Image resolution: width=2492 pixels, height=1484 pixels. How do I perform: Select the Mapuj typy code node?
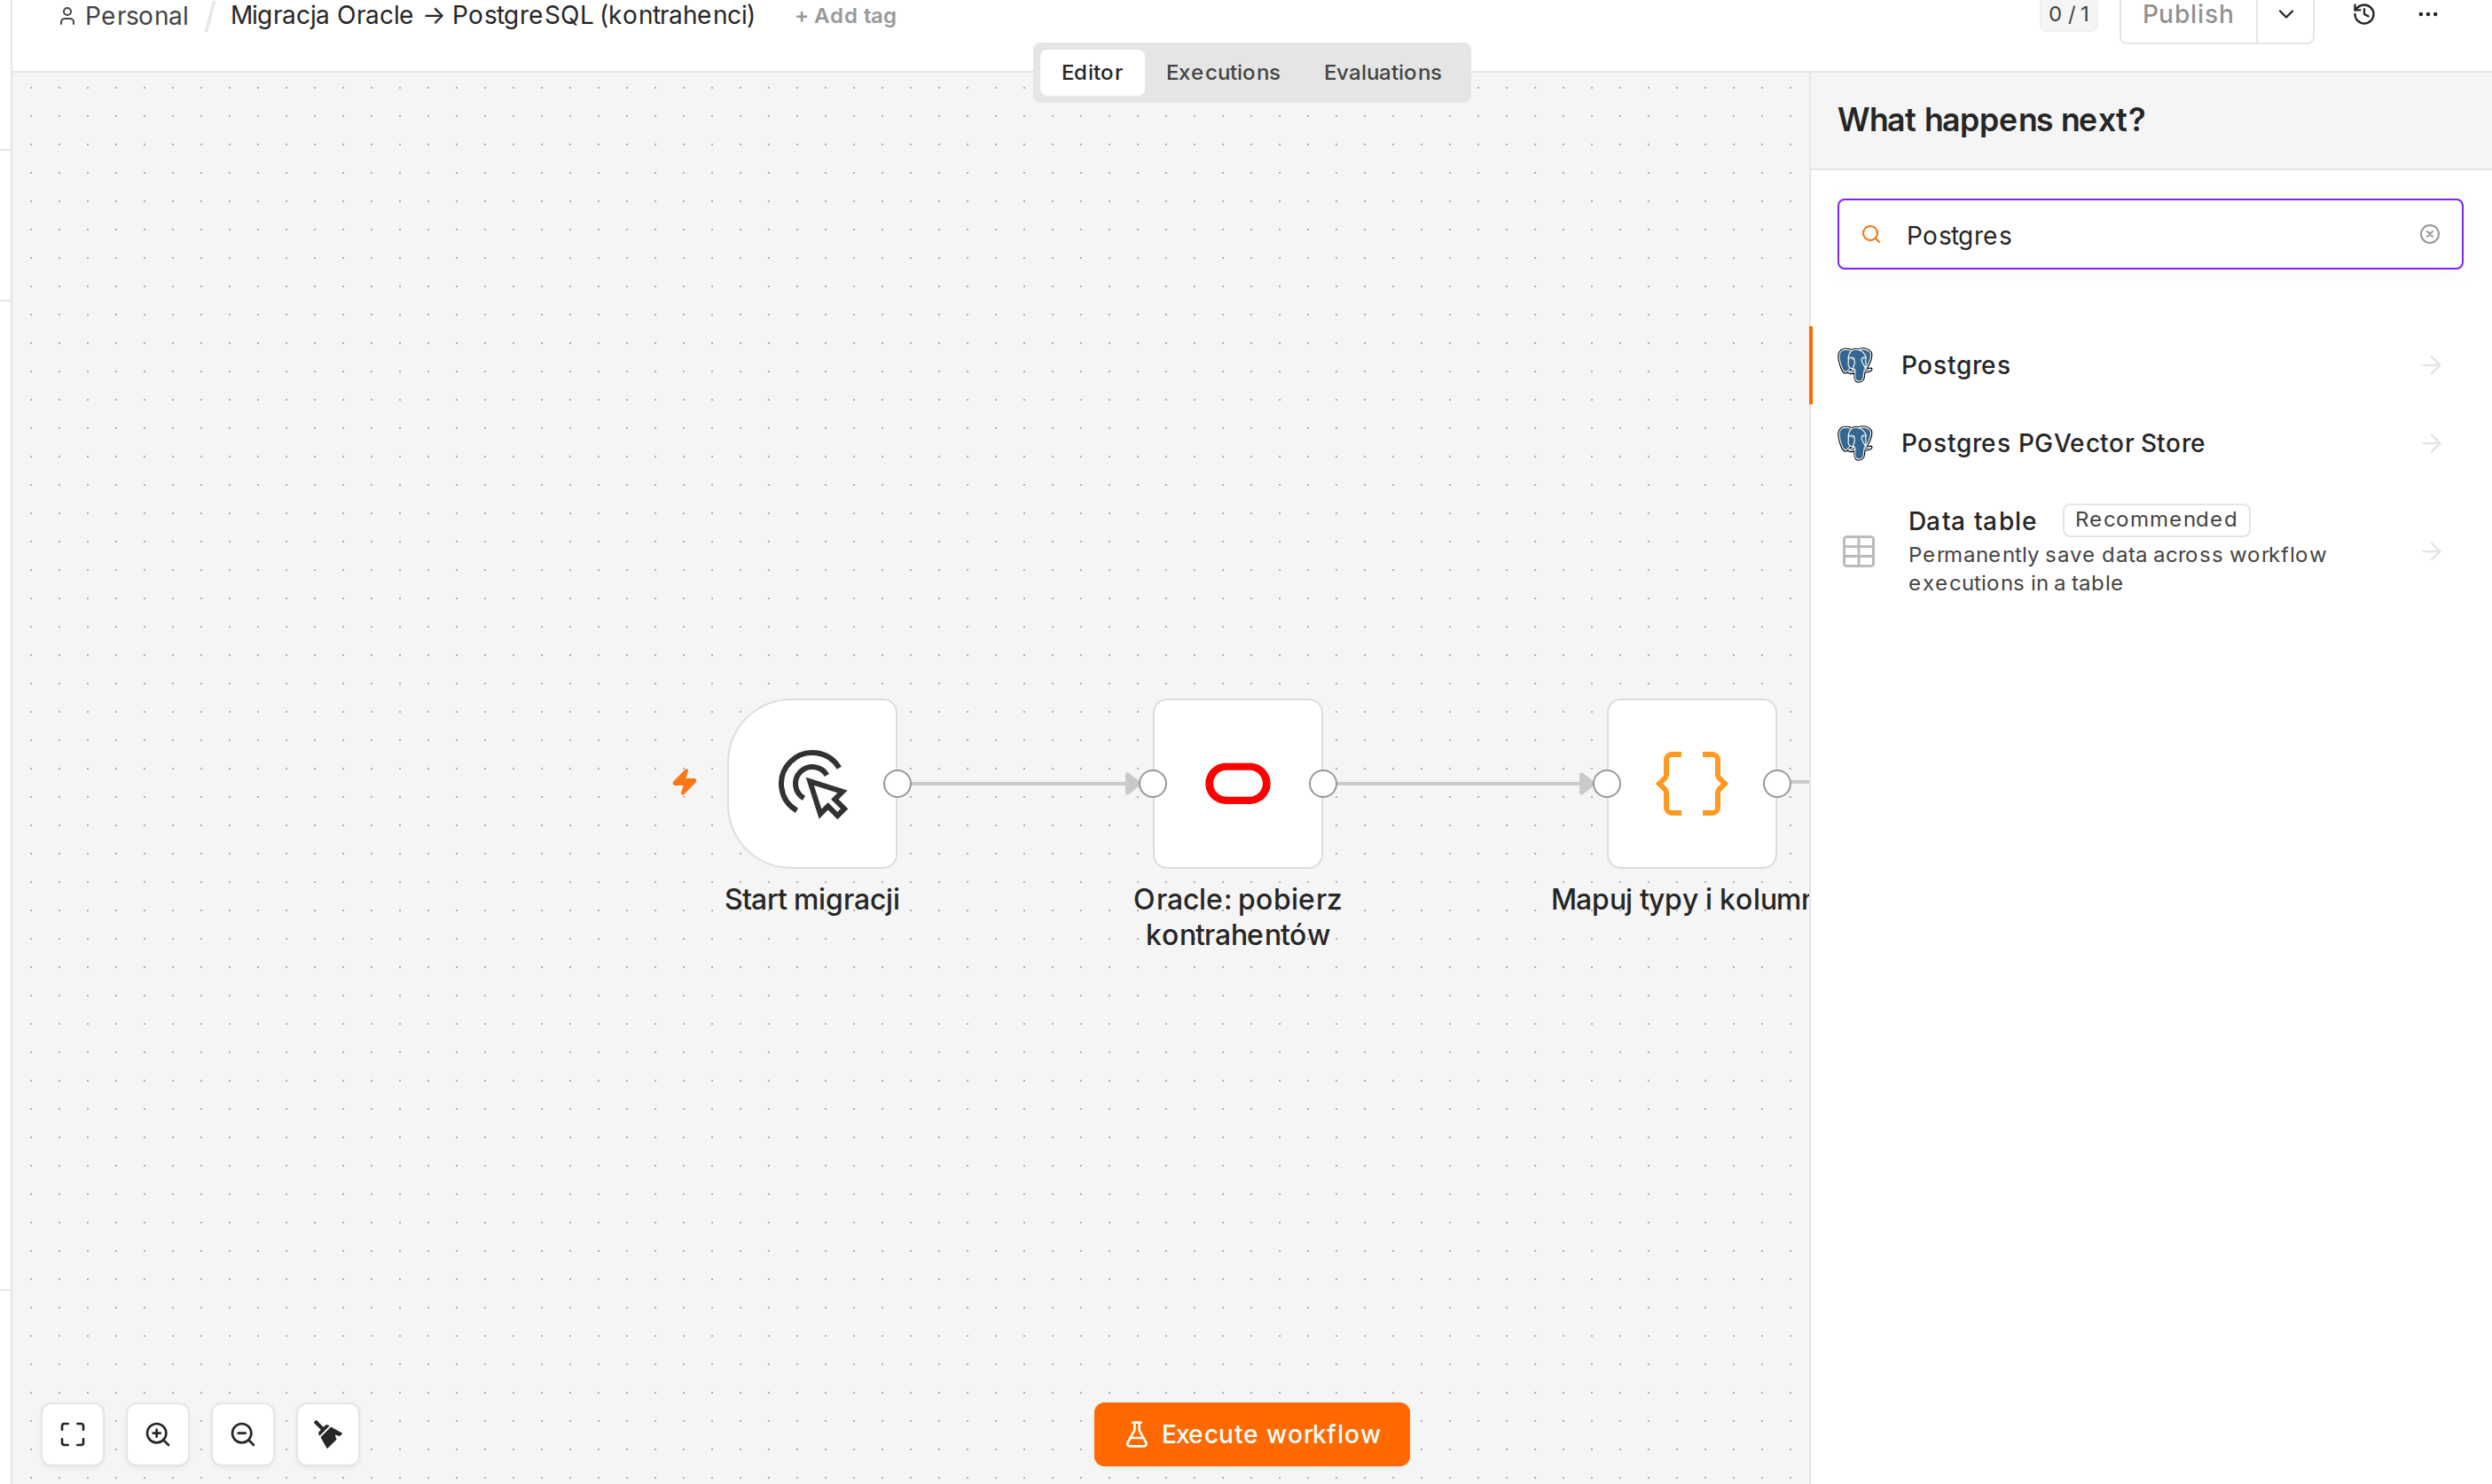point(1692,783)
